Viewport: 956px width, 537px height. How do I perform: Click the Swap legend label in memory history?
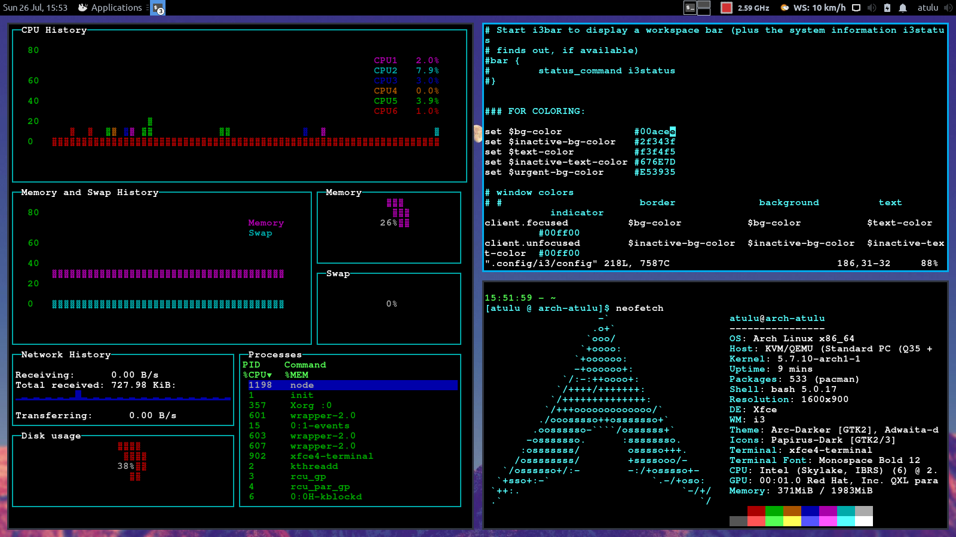pos(261,233)
